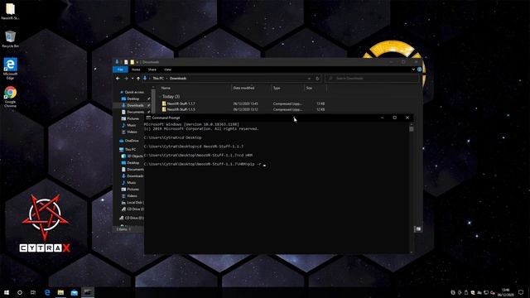Viewport: 530px width, 298px height.
Task: Select 3D Objects under This PC
Action: coord(132,156)
